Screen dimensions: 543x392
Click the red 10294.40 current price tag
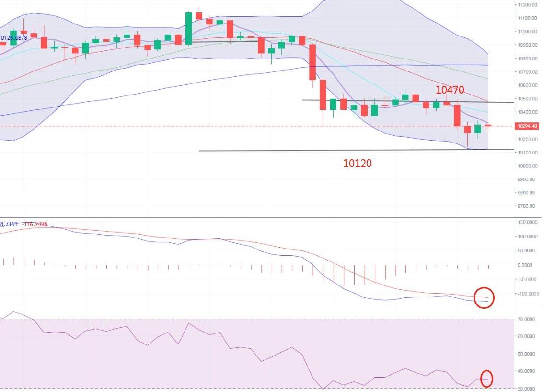pyautogui.click(x=527, y=126)
